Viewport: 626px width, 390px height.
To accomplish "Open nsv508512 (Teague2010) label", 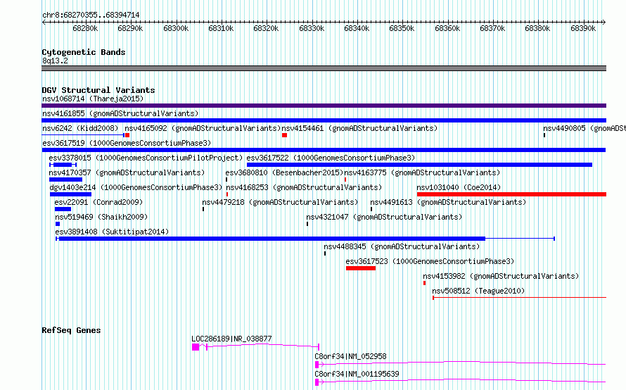I will click(478, 291).
